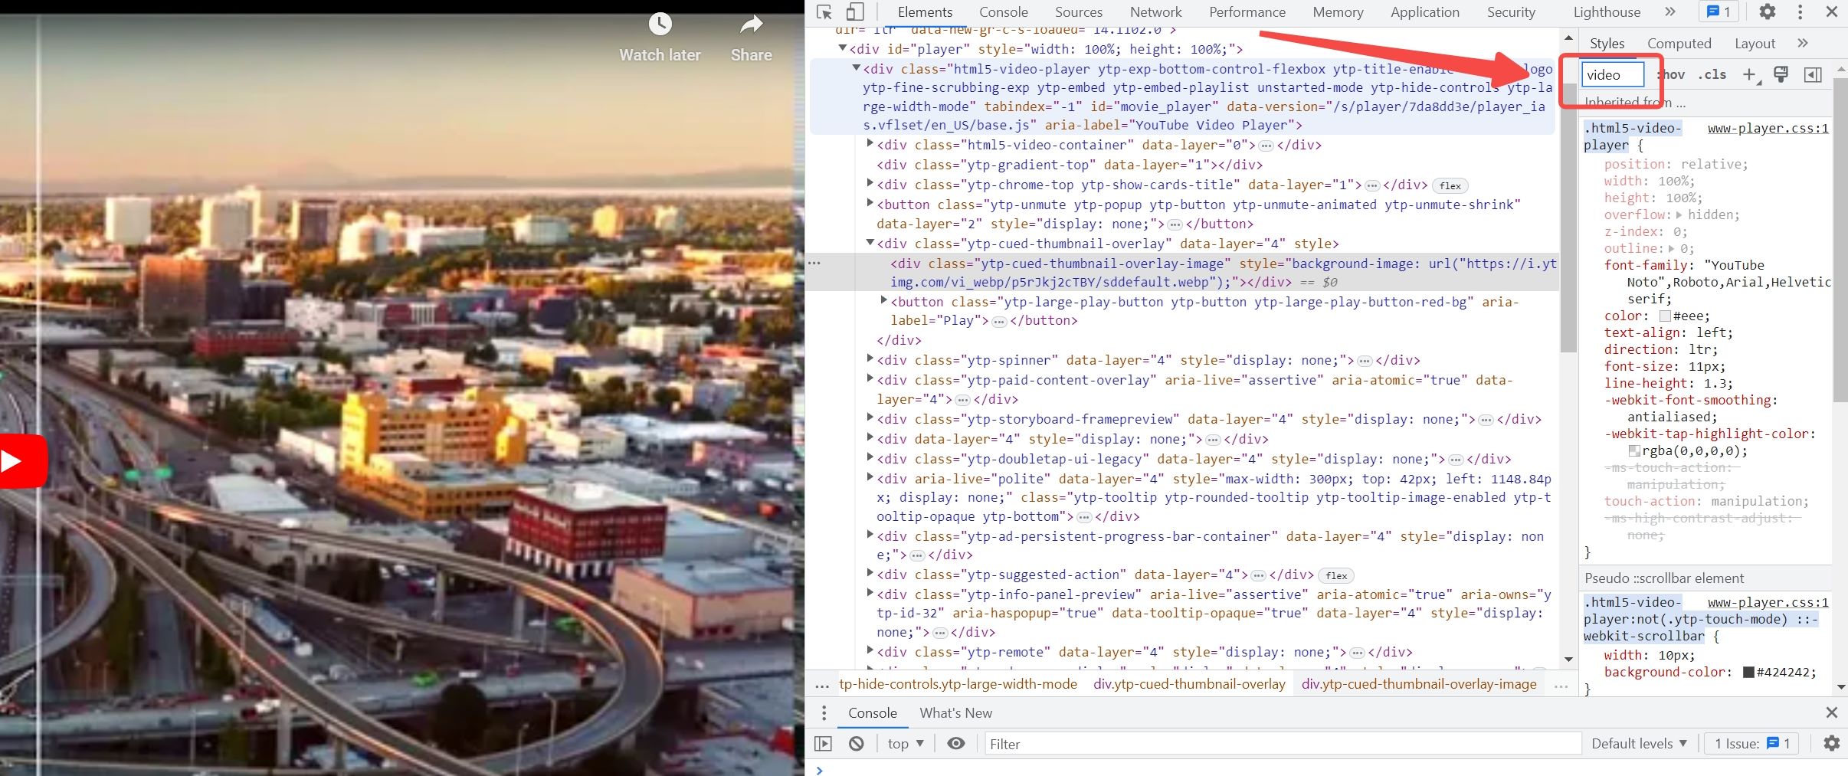Click the 1 Issue button in console toolbar

click(1751, 744)
